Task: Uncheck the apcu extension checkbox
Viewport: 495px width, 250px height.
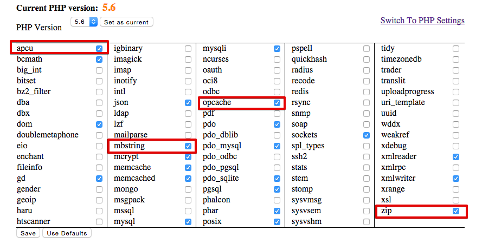Action: (x=99, y=49)
